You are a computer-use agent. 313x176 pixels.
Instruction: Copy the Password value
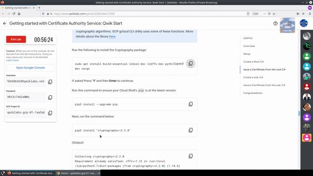[x=50, y=97]
